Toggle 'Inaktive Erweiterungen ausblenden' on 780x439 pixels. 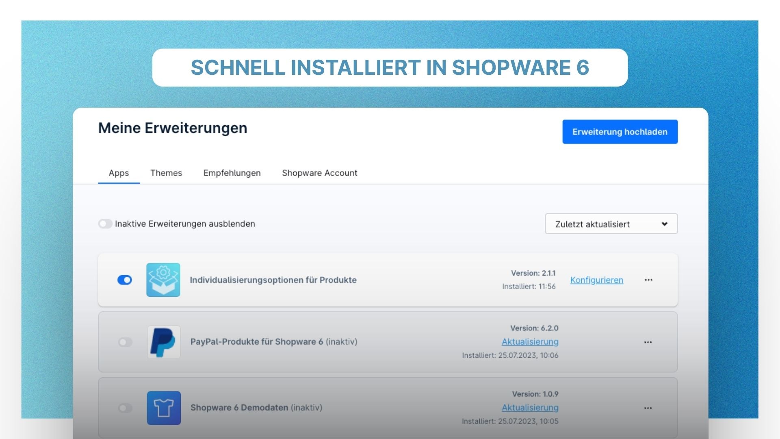tap(106, 224)
